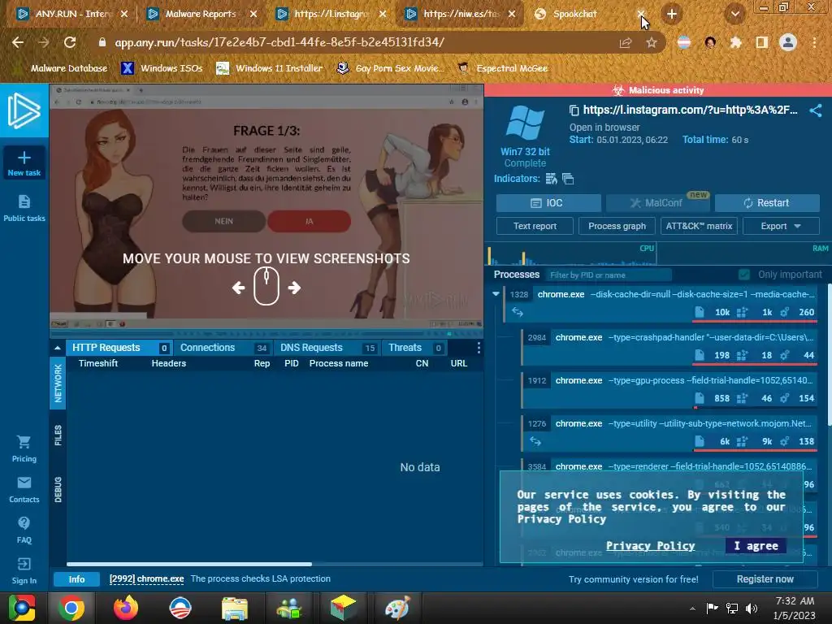Click the volume tray icon
Image resolution: width=832 pixels, height=624 pixels.
point(752,608)
